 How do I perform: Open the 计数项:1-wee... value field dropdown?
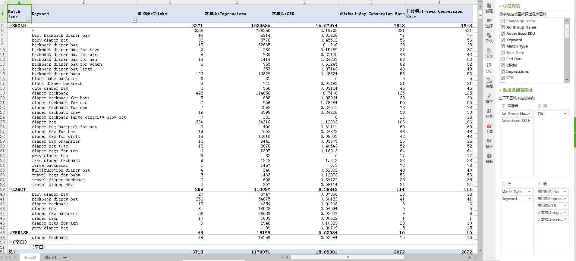point(565,219)
